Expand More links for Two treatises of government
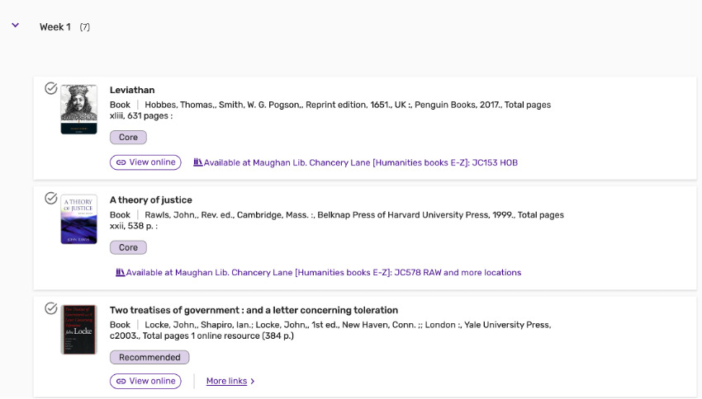Viewport: 702px width, 399px height. (x=230, y=381)
